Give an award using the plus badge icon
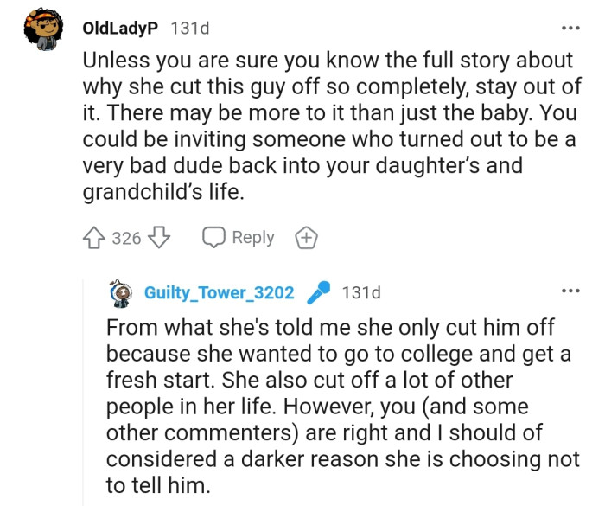 [x=305, y=238]
